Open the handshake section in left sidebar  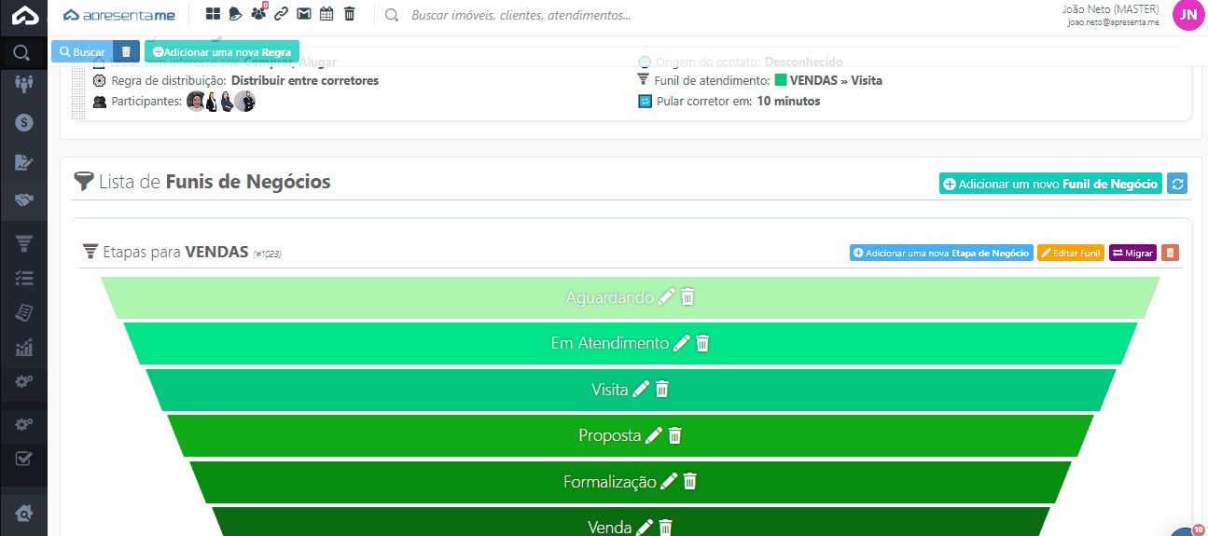tap(24, 200)
